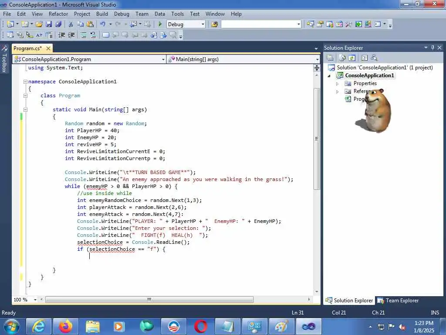Save Program.cs with the floppy disk icon

(49, 24)
